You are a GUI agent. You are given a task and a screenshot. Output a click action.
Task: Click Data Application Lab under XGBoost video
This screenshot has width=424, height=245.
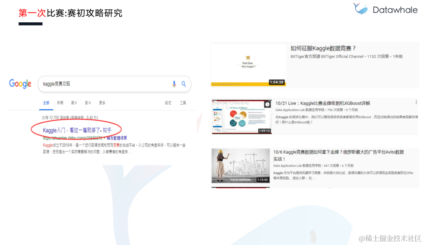coord(300,110)
